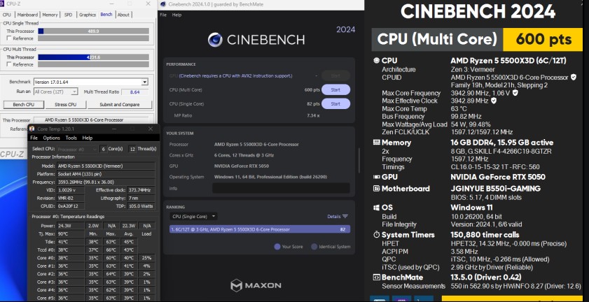Open the File menu in Core Temp
Viewport: 589px width, 302px height.
coord(34,138)
